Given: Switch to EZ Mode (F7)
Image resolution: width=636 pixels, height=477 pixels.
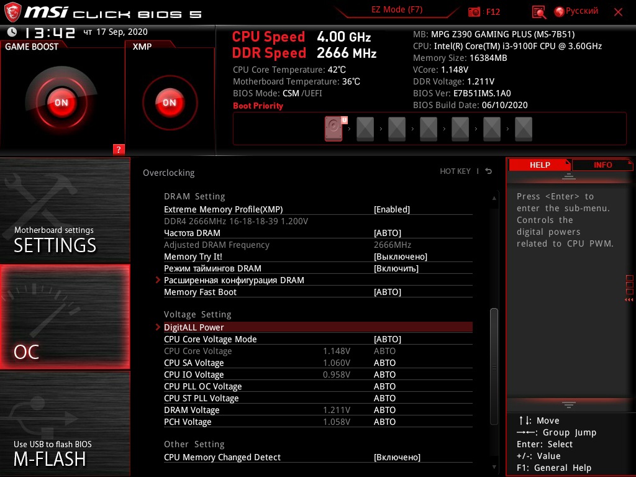Looking at the screenshot, I should point(397,10).
